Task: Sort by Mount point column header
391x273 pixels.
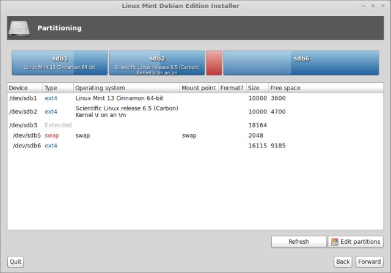Action: coord(199,88)
